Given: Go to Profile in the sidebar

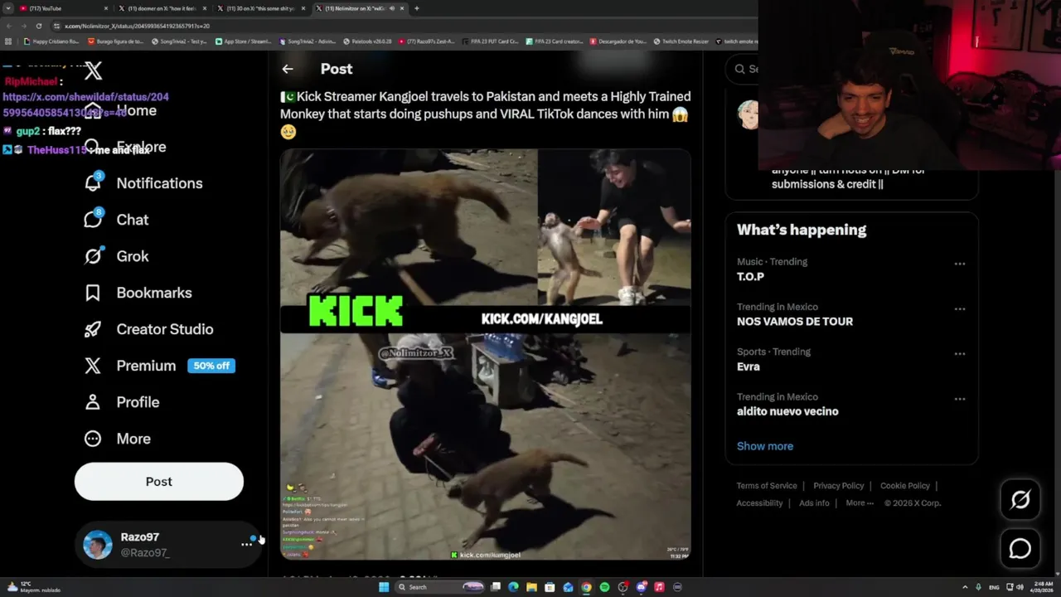Looking at the screenshot, I should tap(122, 402).
